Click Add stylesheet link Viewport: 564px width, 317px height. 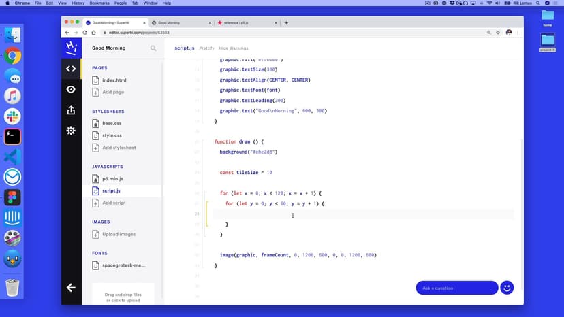(x=119, y=148)
